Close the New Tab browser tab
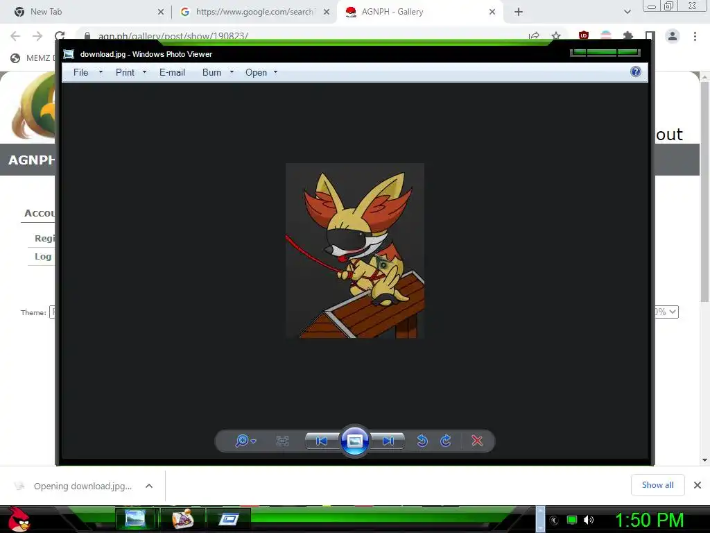 [161, 12]
